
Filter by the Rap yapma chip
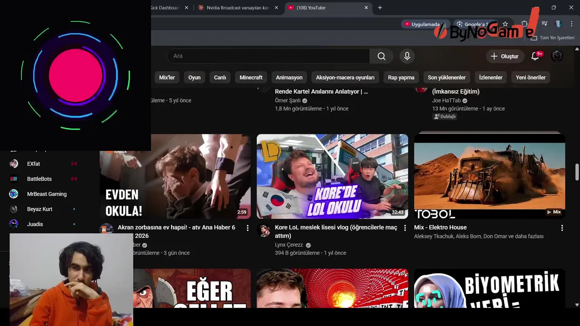tap(401, 77)
